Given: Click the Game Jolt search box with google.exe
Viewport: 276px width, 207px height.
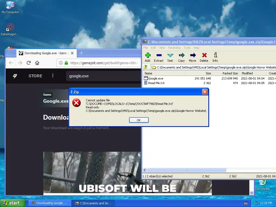Looking at the screenshot, I should (103, 76).
